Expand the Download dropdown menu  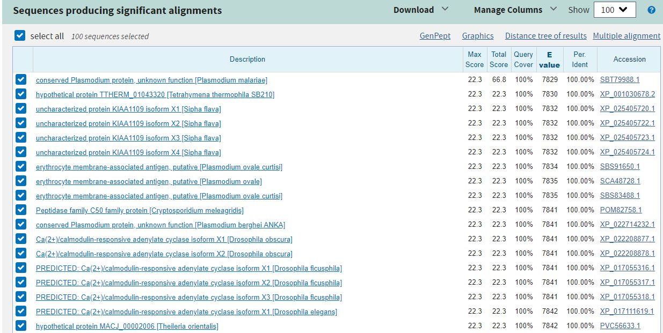(421, 10)
